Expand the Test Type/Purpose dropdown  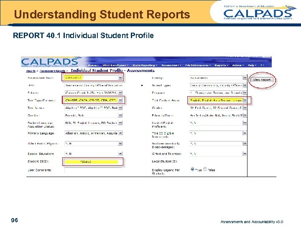(x=120, y=100)
